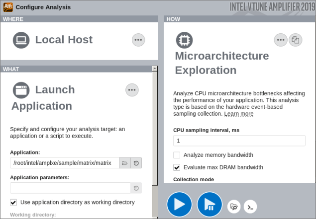Open the Local Host options menu

coord(138,40)
